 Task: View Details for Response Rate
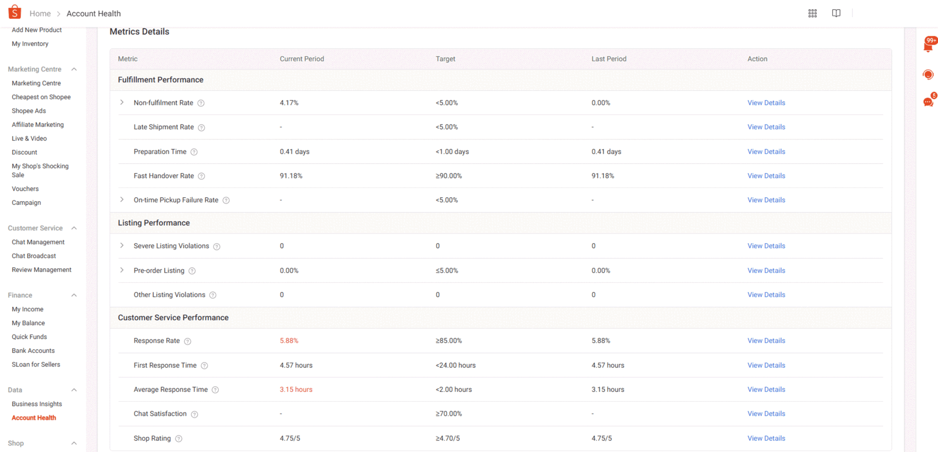click(x=766, y=341)
